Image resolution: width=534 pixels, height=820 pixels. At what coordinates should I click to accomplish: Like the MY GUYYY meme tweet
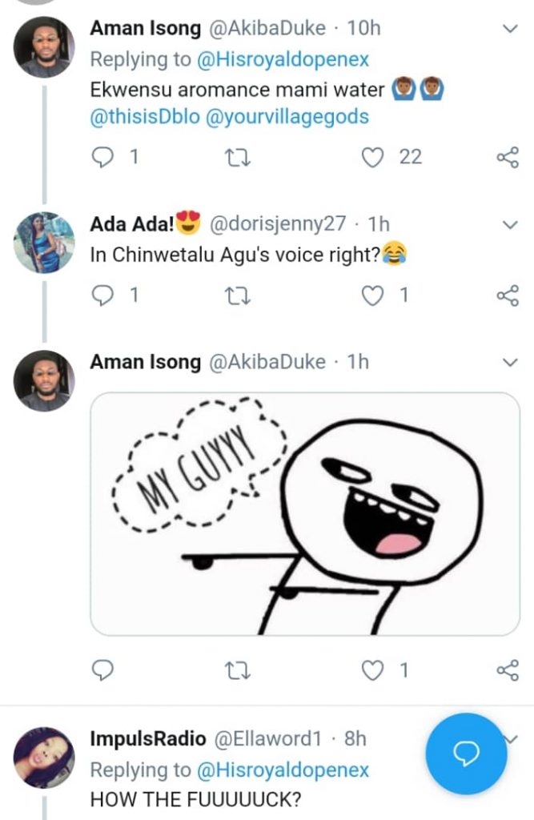pyautogui.click(x=373, y=669)
